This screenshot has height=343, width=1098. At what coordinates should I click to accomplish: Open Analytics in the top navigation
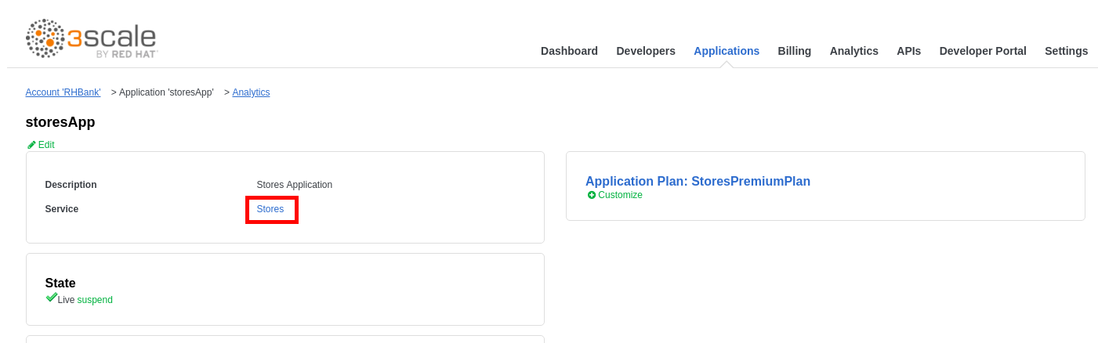[853, 51]
